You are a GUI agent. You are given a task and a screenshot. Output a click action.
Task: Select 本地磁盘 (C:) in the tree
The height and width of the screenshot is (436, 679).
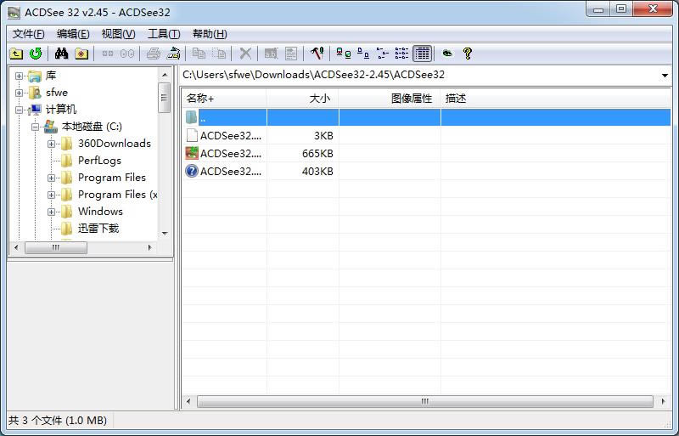92,127
